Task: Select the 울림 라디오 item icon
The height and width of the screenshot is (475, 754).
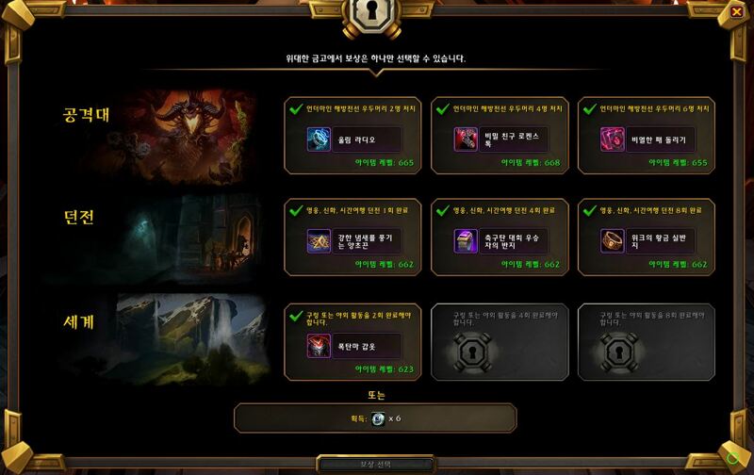Action: point(319,139)
